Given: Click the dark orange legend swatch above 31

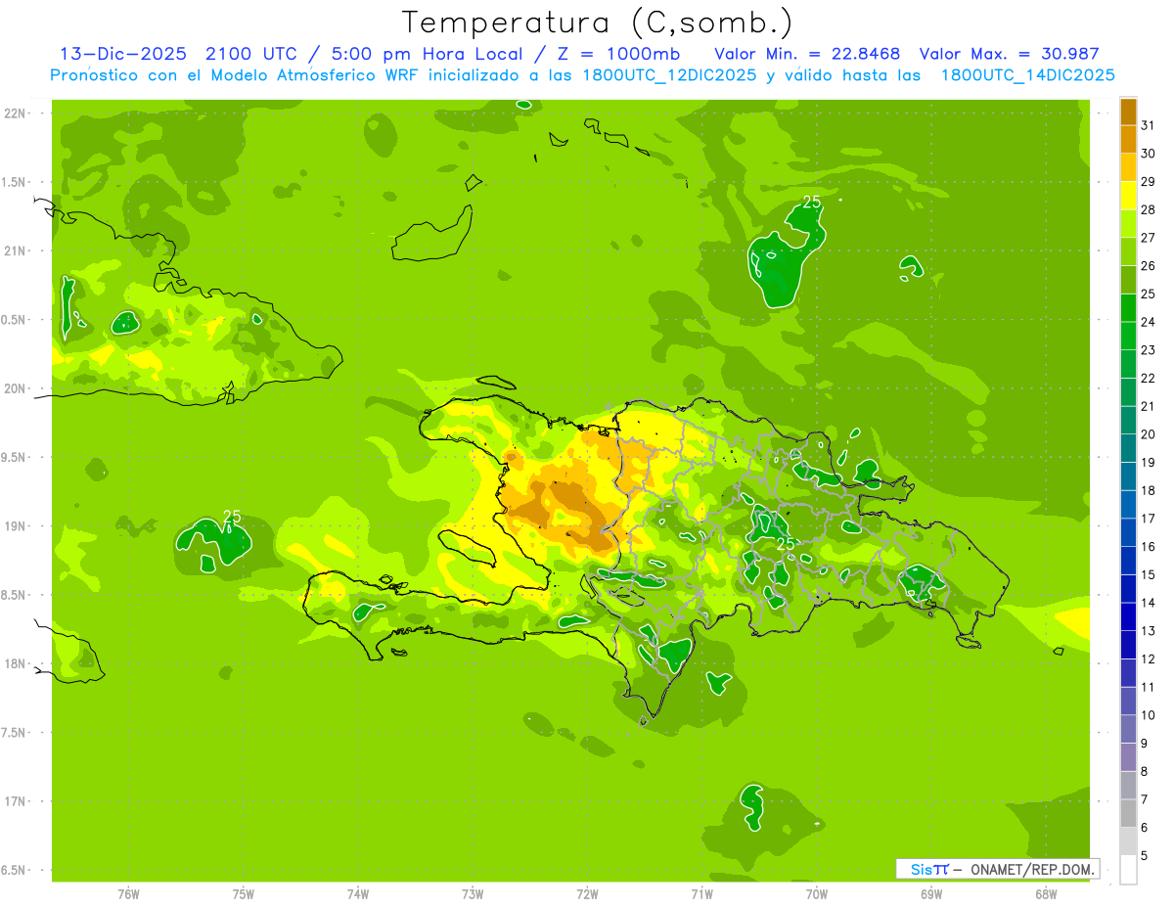Looking at the screenshot, I should pos(1128,112).
